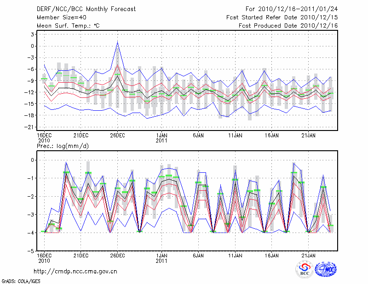368x284 pixels.
Task: Click the Fcst Started Refer Date line
Action: [282, 17]
